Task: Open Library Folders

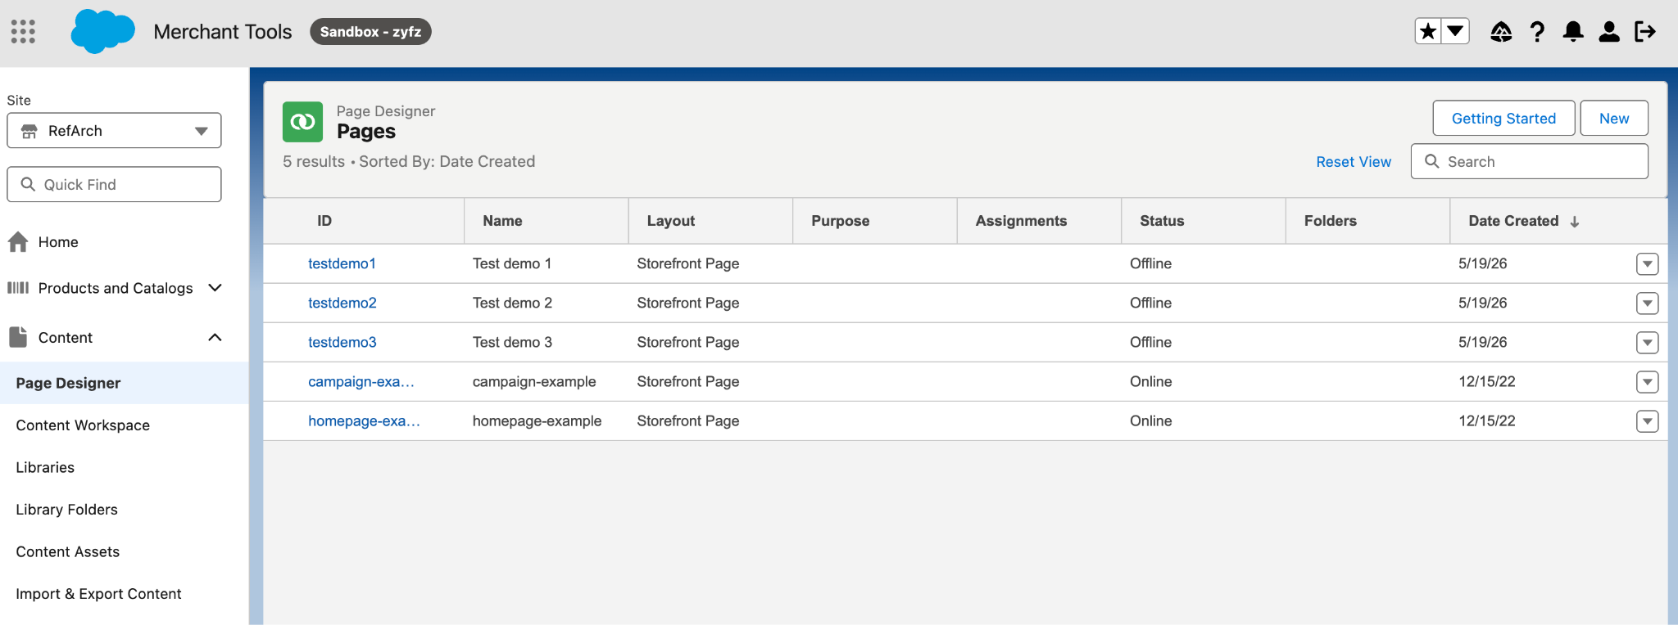Action: click(66, 510)
